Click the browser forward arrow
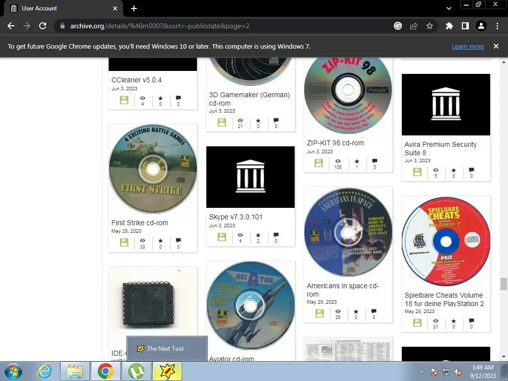 (x=27, y=26)
